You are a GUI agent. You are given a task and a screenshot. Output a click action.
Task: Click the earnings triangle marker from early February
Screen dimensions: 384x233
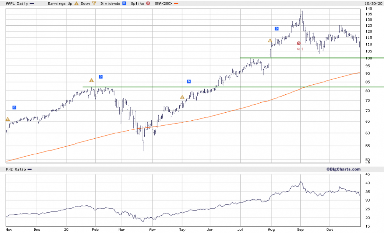click(91, 80)
